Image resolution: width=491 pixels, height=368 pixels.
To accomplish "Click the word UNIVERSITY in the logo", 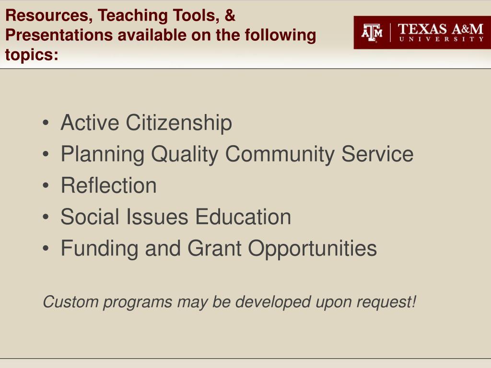I will coord(442,39).
